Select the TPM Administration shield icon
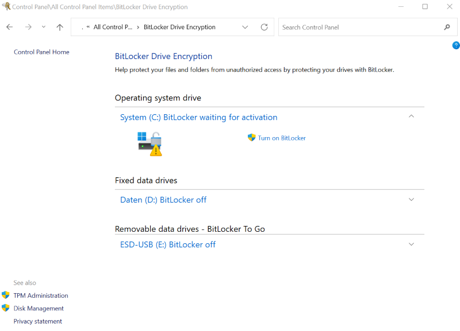The width and height of the screenshot is (460, 331). point(6,295)
